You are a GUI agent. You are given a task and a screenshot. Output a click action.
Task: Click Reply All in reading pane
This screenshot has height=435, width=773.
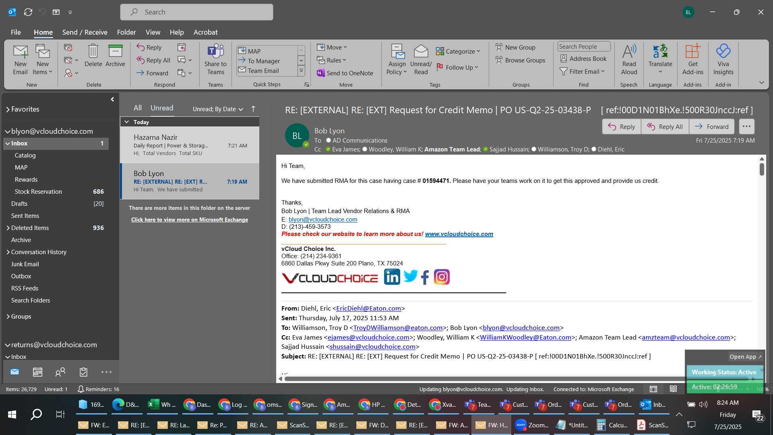coord(665,126)
